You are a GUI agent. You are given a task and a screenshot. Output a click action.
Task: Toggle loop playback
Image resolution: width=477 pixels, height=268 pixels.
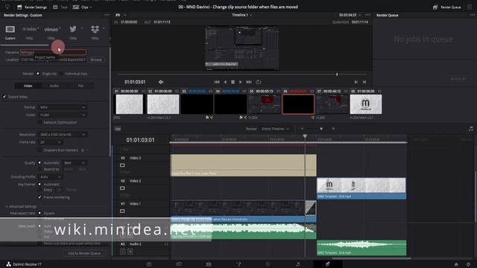259,82
